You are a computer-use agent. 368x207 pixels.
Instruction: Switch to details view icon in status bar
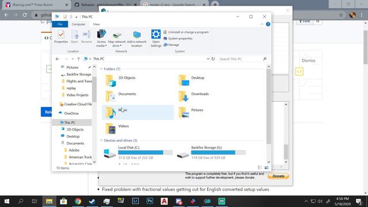click(260, 167)
